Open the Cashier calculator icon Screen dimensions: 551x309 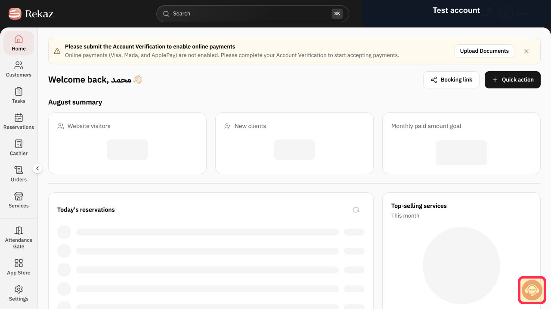(x=19, y=144)
